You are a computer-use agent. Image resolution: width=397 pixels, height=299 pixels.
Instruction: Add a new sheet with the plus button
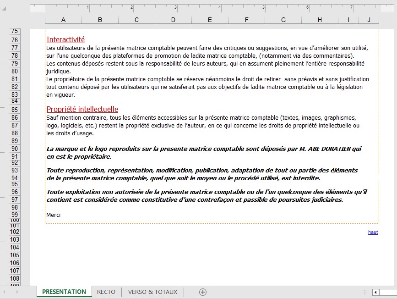pos(202,292)
